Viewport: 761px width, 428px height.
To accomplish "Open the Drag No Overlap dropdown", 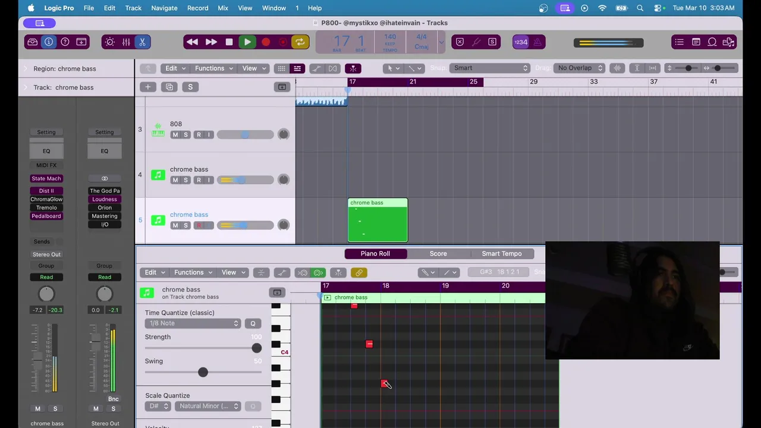I will [579, 68].
